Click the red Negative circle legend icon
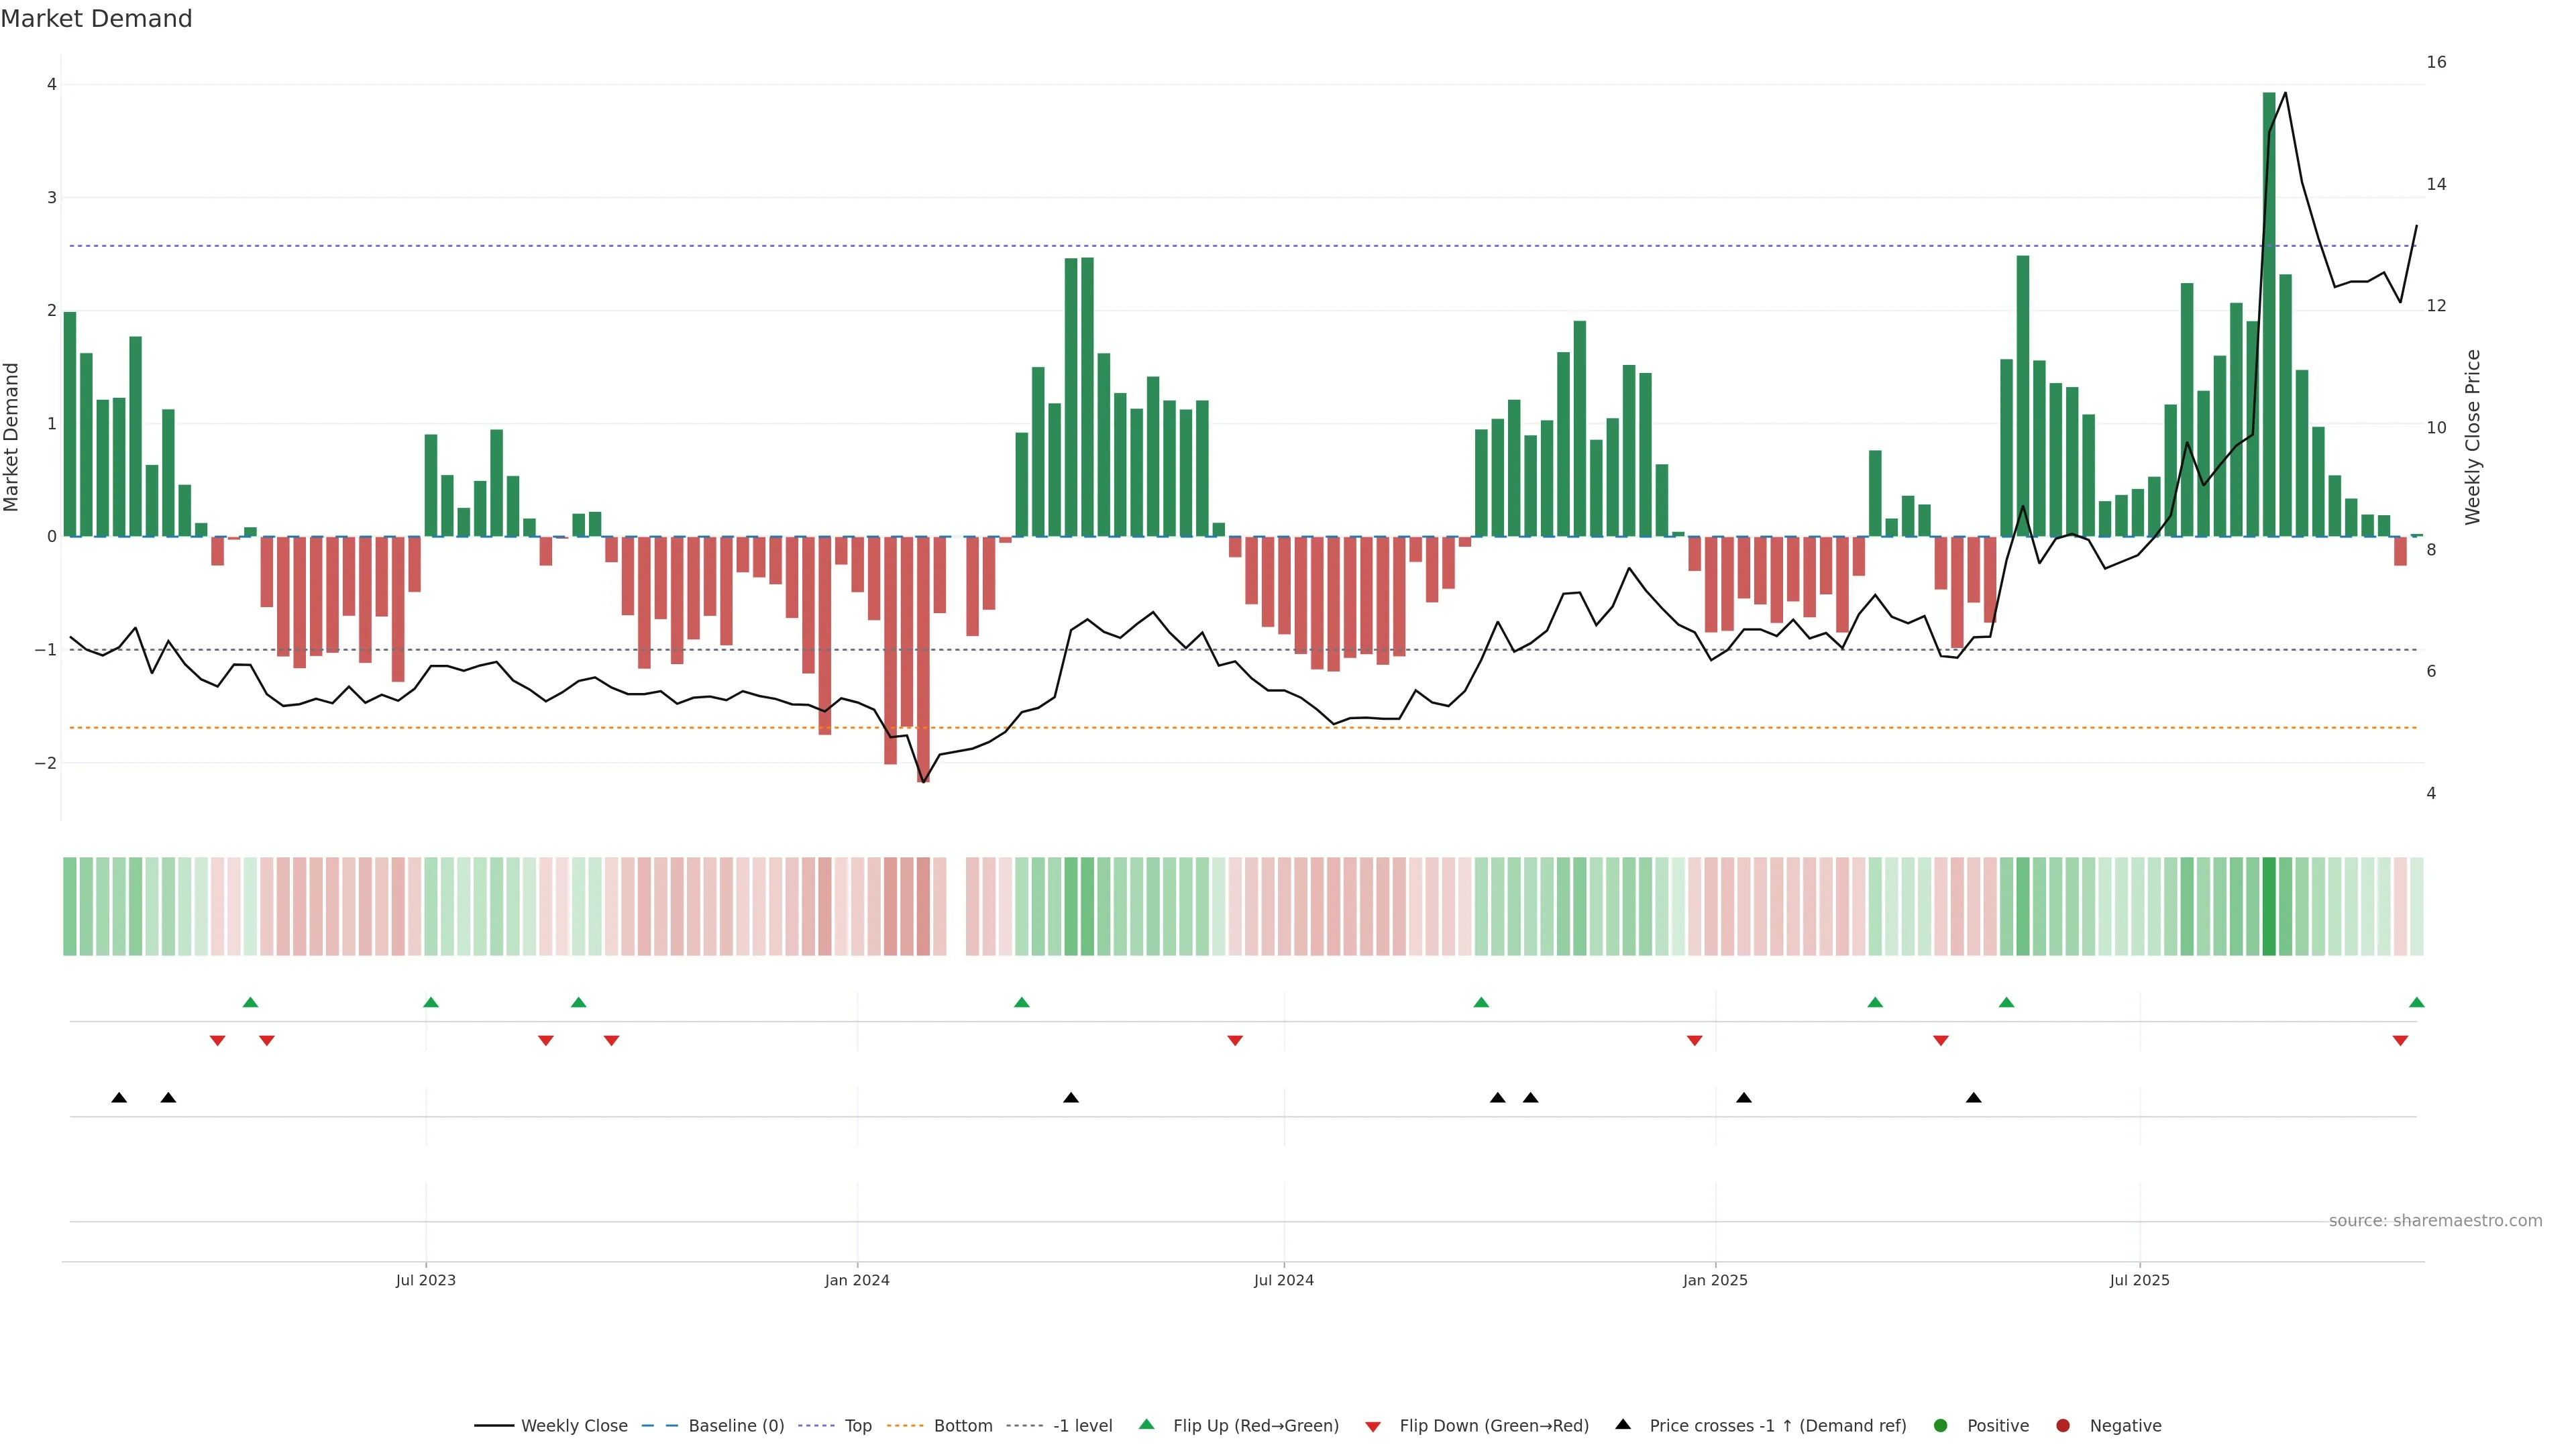 (x=2063, y=1425)
